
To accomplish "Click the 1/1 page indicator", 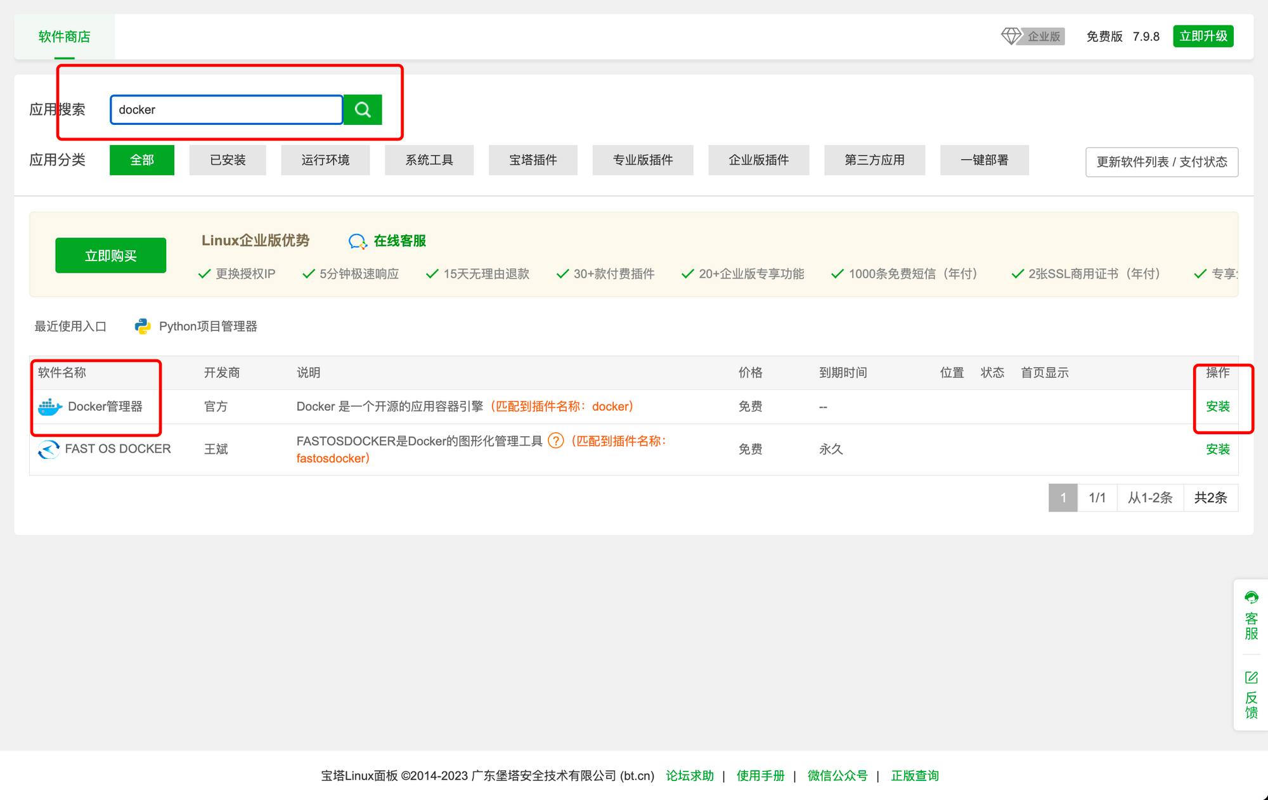I will (1097, 498).
